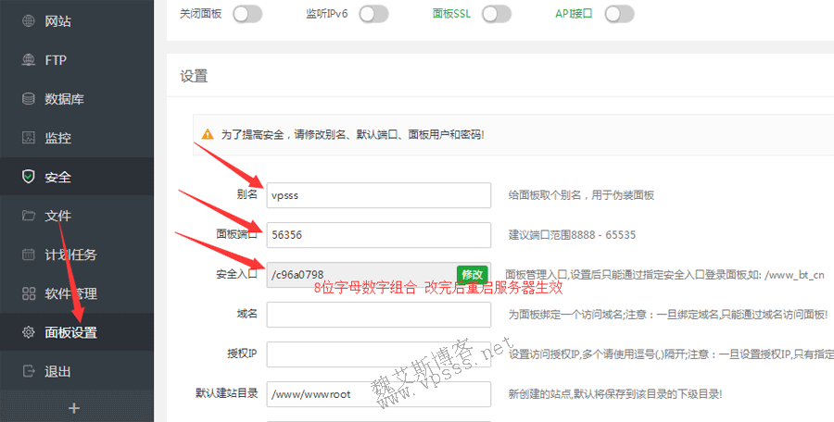Turn on the 面板SSL switch
Viewport: 834px width, 422px height.
(x=497, y=14)
